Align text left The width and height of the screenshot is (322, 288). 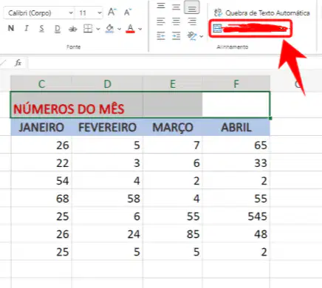click(x=161, y=21)
